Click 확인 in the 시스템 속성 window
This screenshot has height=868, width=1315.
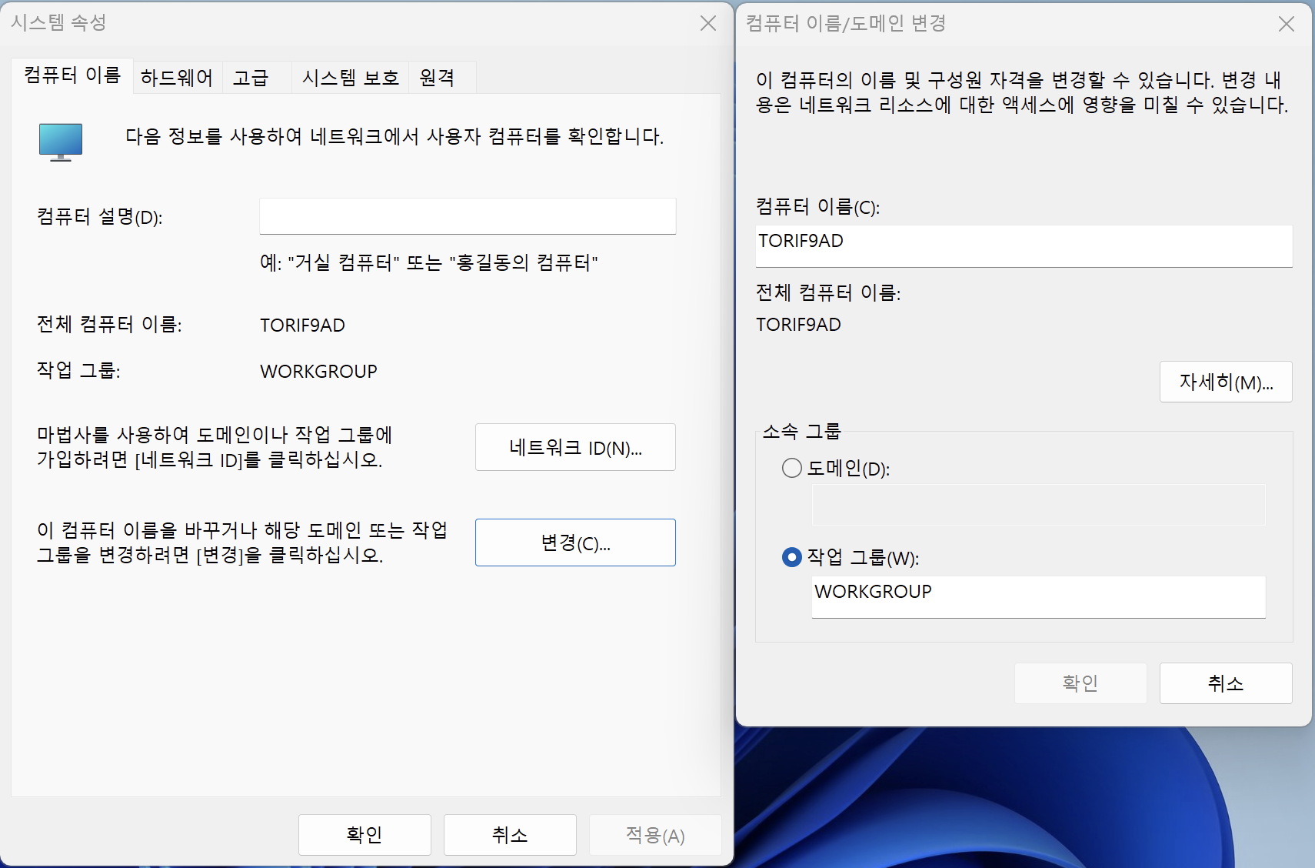[365, 835]
